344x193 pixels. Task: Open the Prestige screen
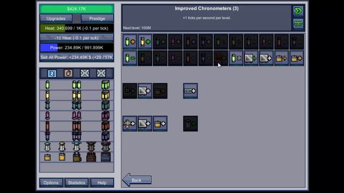tap(97, 19)
